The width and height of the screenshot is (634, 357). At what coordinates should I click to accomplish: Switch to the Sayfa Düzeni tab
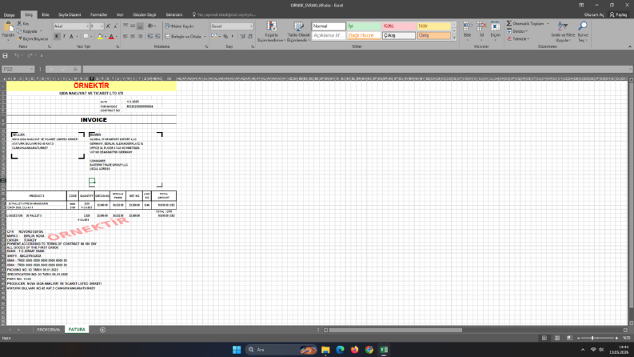click(x=70, y=14)
